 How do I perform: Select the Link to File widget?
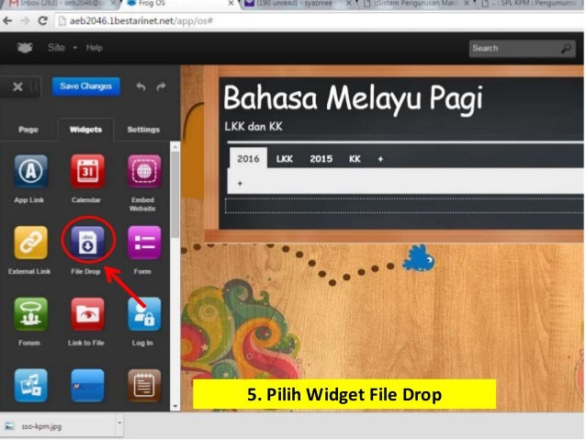(87, 314)
